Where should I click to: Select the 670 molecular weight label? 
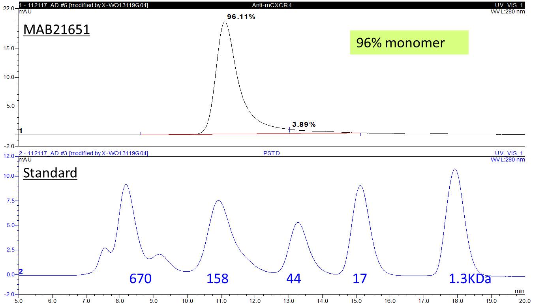[140, 279]
